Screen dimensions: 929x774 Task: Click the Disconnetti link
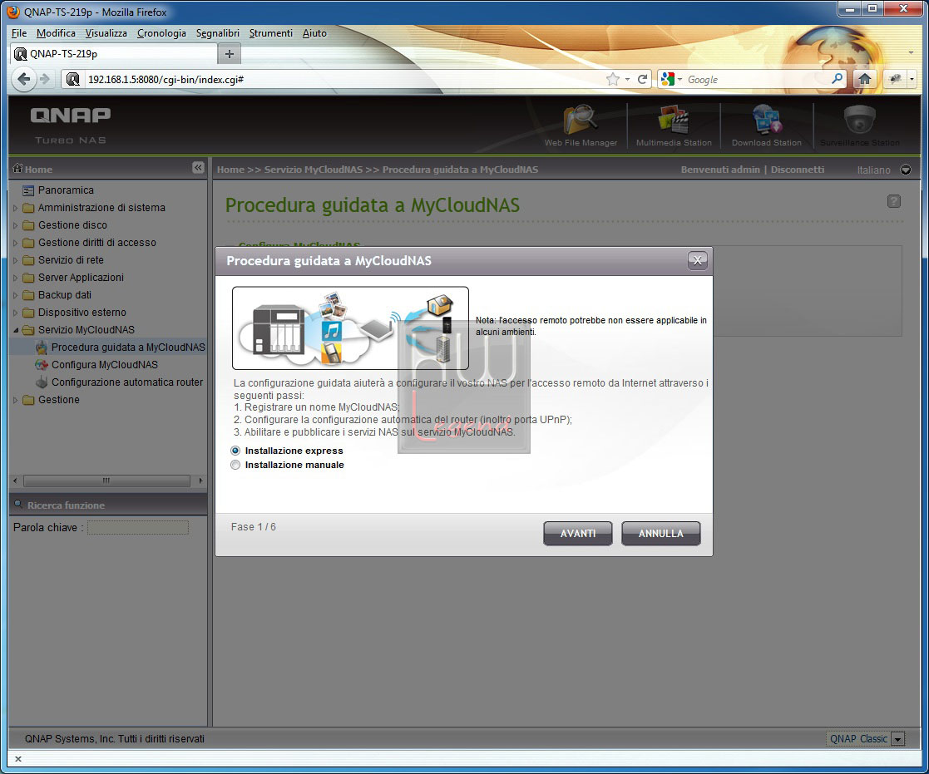pos(798,170)
